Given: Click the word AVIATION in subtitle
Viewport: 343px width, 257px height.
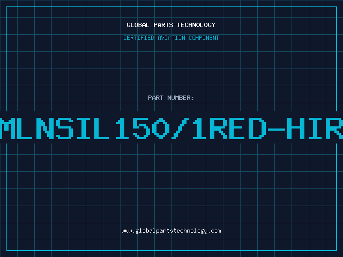Looking at the screenshot, I should (171, 38).
